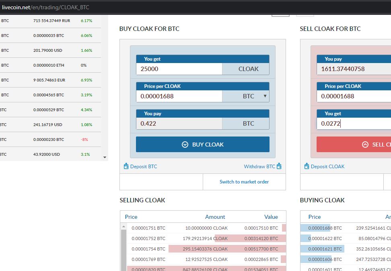
Task: Switch to market order in the buy panel
Action: point(244,181)
